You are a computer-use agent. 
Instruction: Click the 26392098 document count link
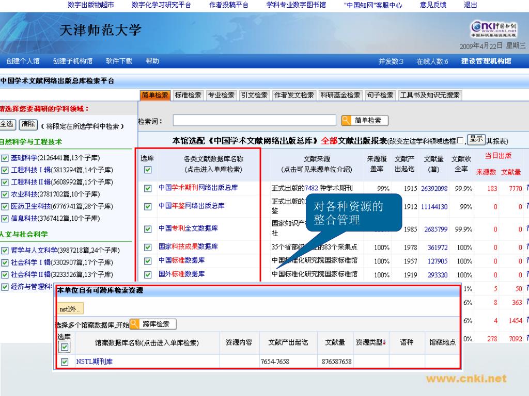[x=434, y=189]
